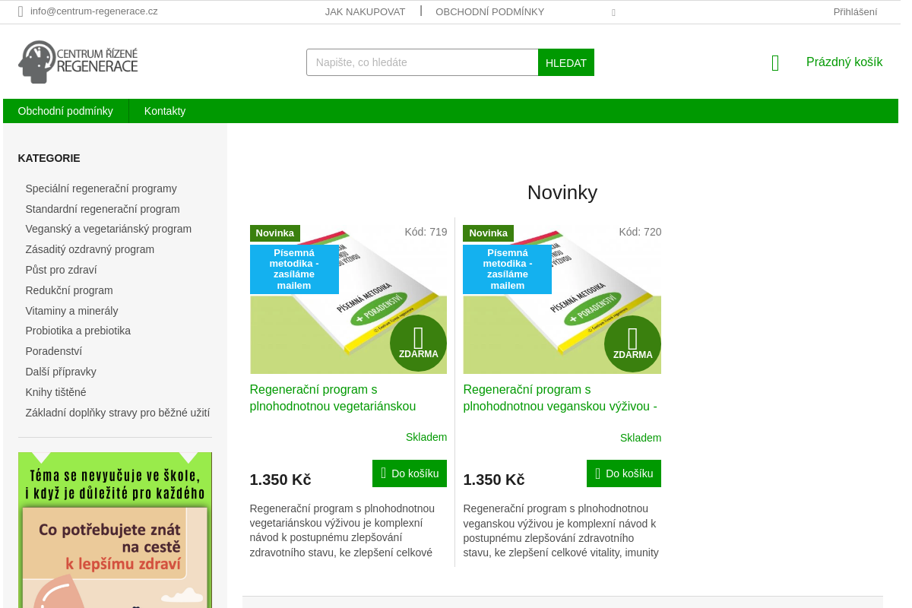Open the Veganský a vegetariánský program category
The image size is (912, 608).
point(108,228)
